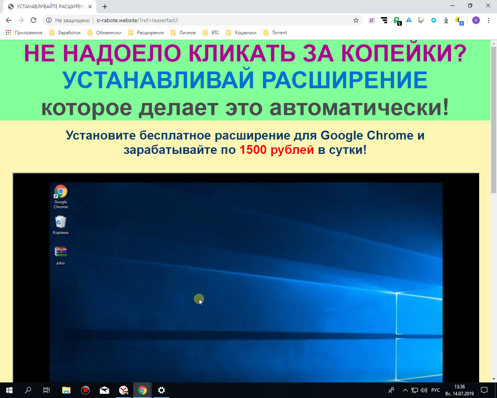Open Yandex Browser from the taskbar
Screen dimensions: 497x398
tap(123, 390)
